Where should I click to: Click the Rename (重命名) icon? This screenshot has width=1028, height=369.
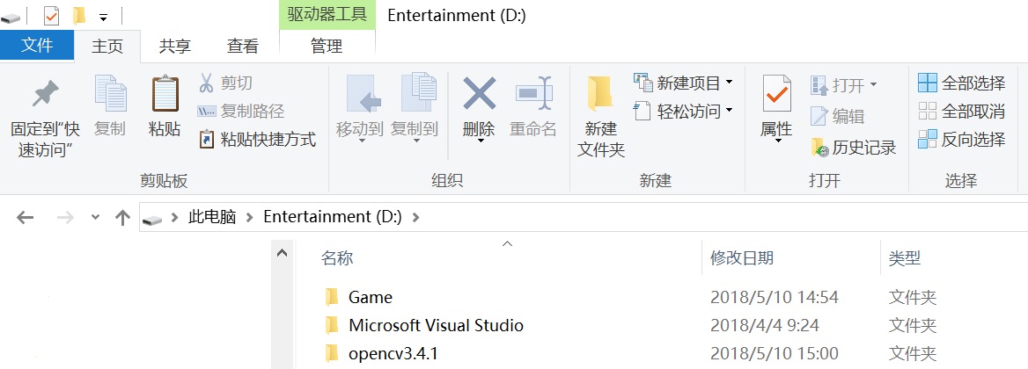click(533, 93)
